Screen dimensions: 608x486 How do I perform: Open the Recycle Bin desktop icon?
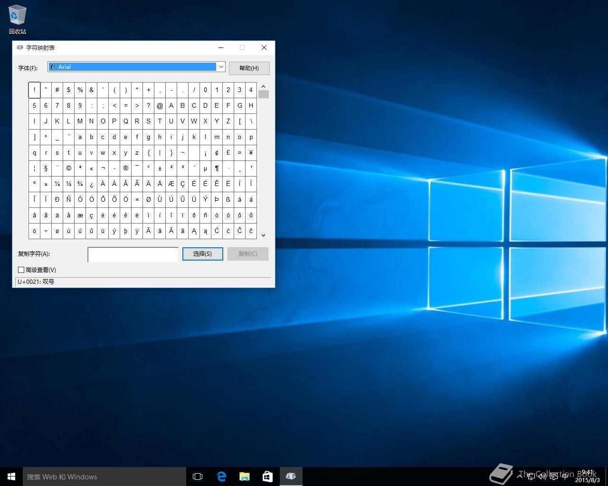coord(18,20)
